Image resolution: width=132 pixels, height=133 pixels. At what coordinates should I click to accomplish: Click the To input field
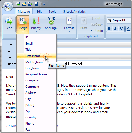click(x=94, y=51)
